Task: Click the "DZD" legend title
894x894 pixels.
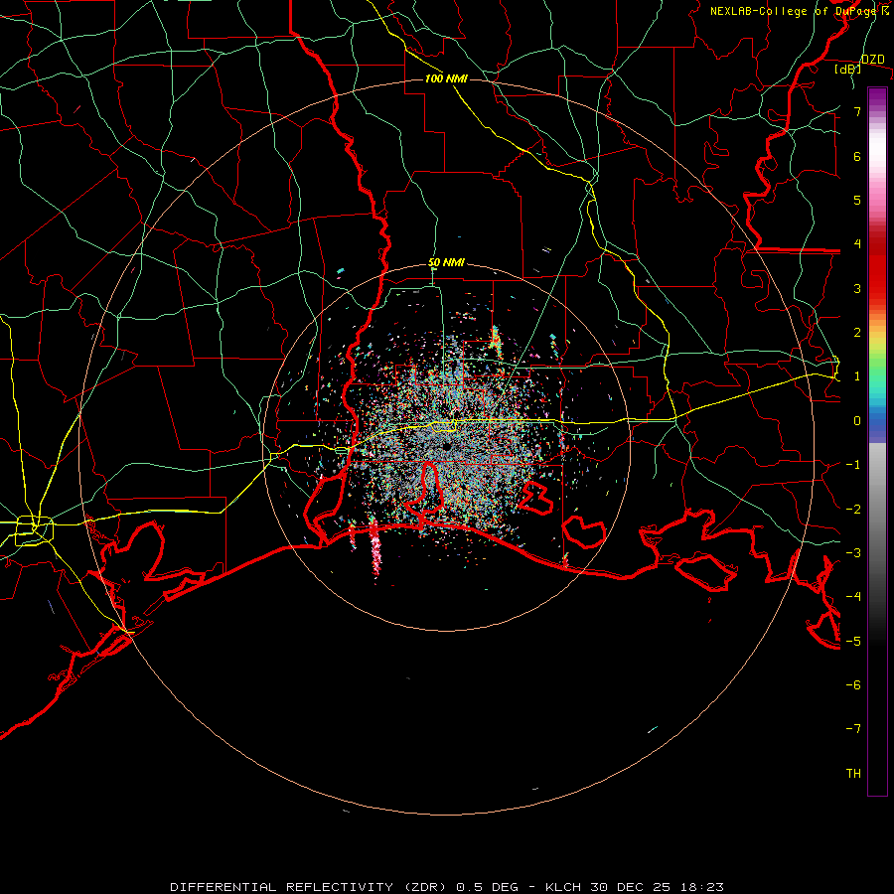Action: point(872,60)
